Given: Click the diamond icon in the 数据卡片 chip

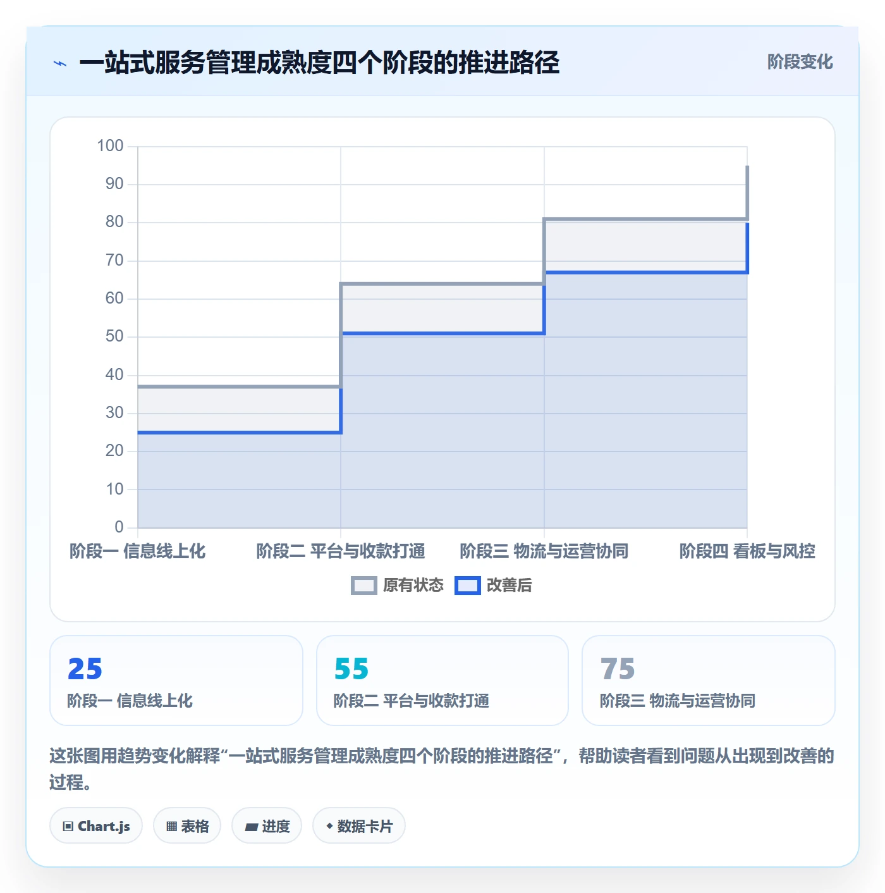Looking at the screenshot, I should [x=329, y=826].
